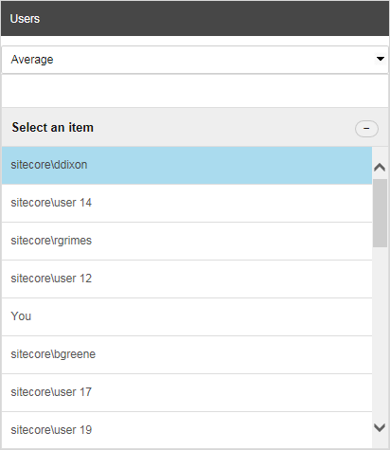Open the Average dropdown arrow
390x450 pixels.
tap(381, 59)
